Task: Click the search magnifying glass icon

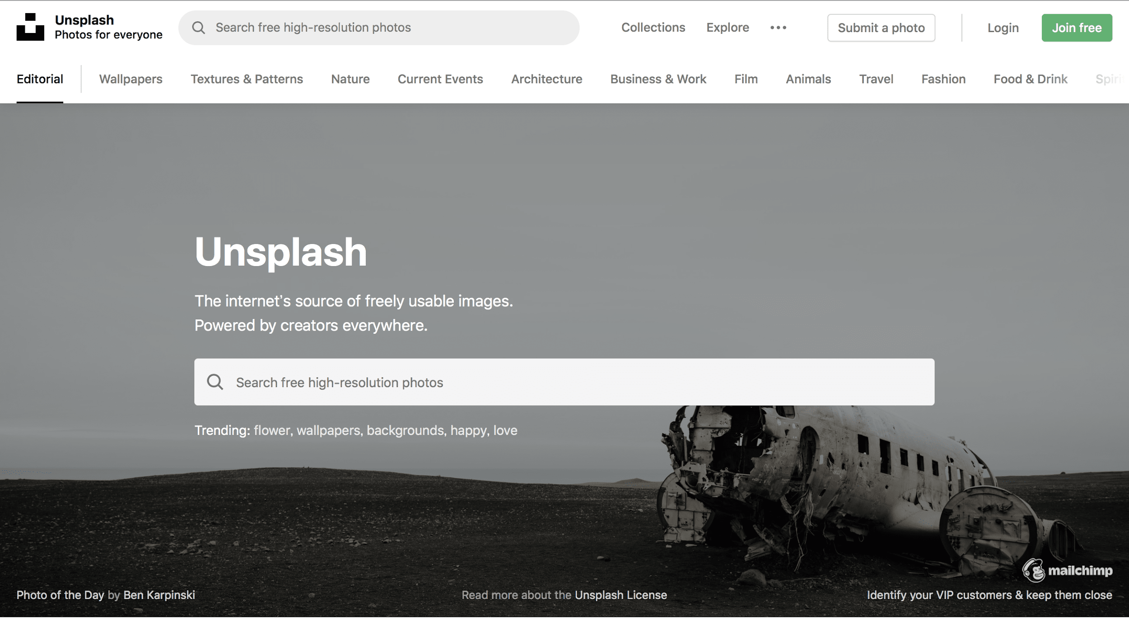Action: [198, 27]
